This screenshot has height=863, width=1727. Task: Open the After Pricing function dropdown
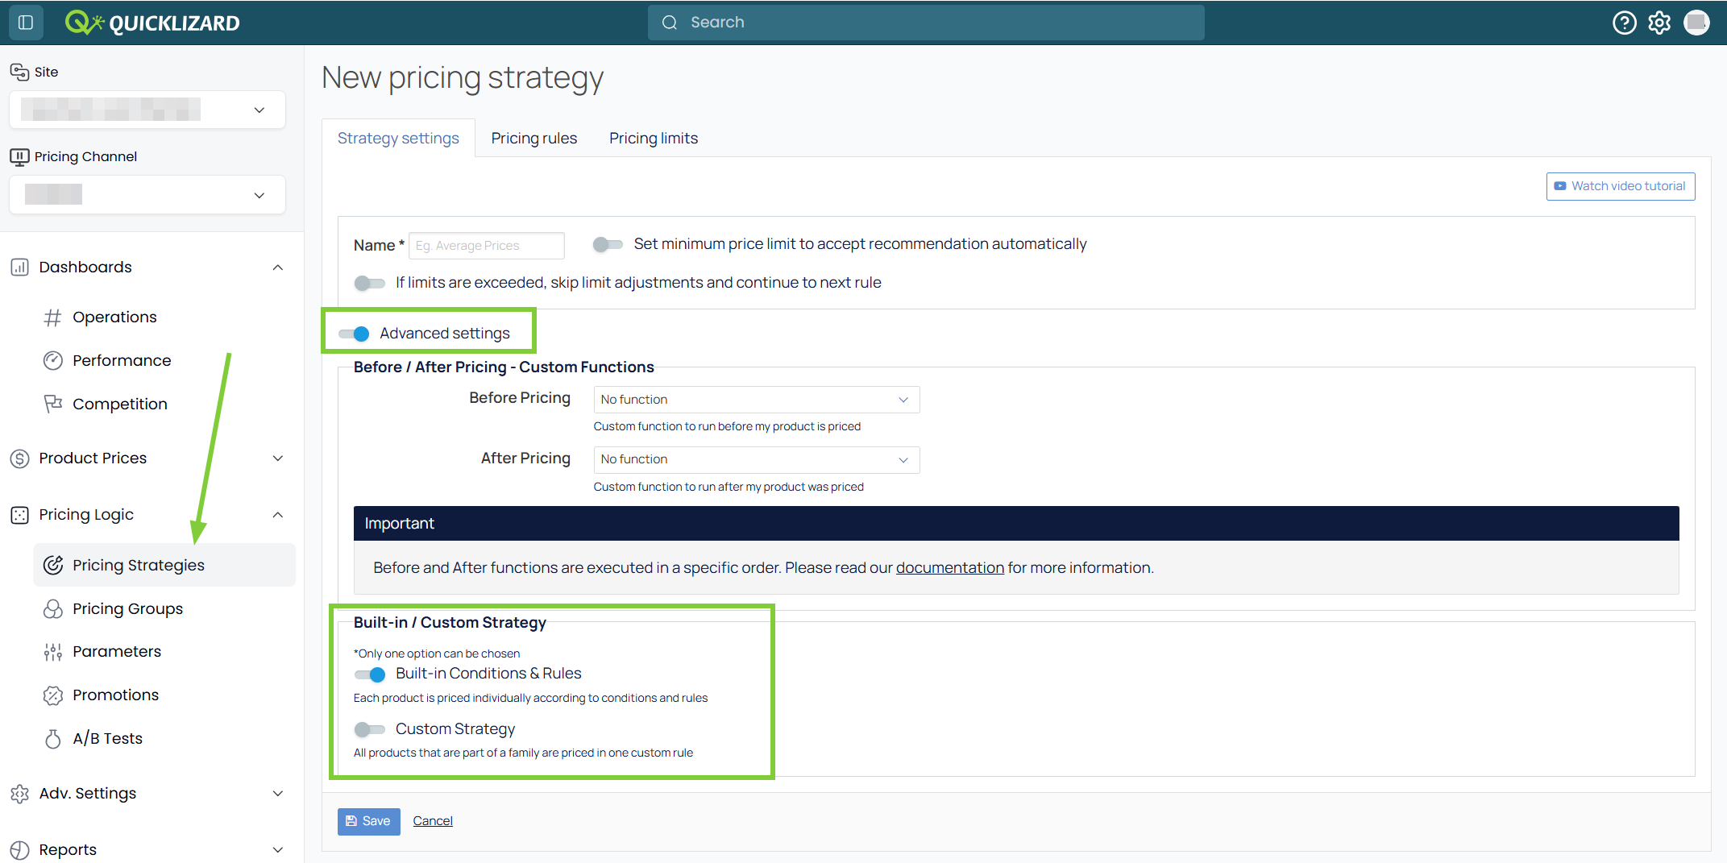(757, 459)
